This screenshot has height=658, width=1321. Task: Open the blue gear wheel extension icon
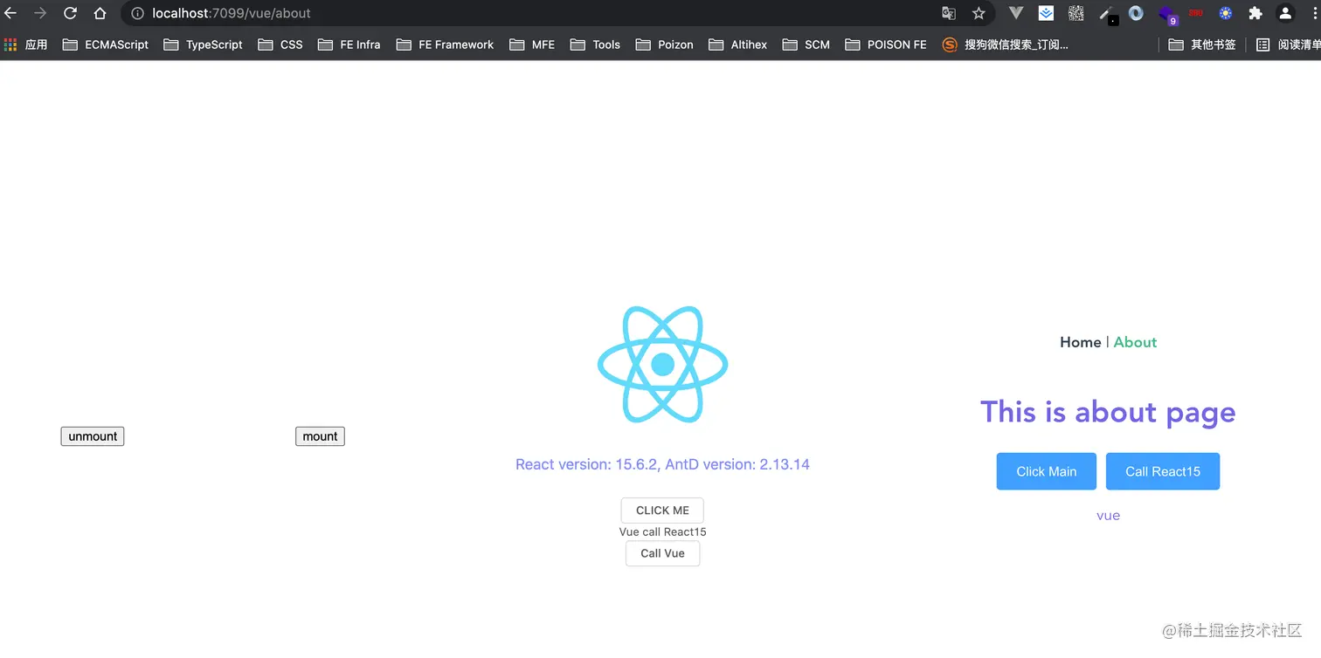[x=1226, y=13]
